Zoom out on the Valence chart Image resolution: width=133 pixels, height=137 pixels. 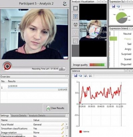pos(90,75)
